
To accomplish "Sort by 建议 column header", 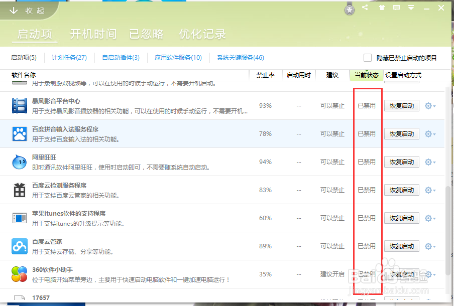I will (x=332, y=75).
